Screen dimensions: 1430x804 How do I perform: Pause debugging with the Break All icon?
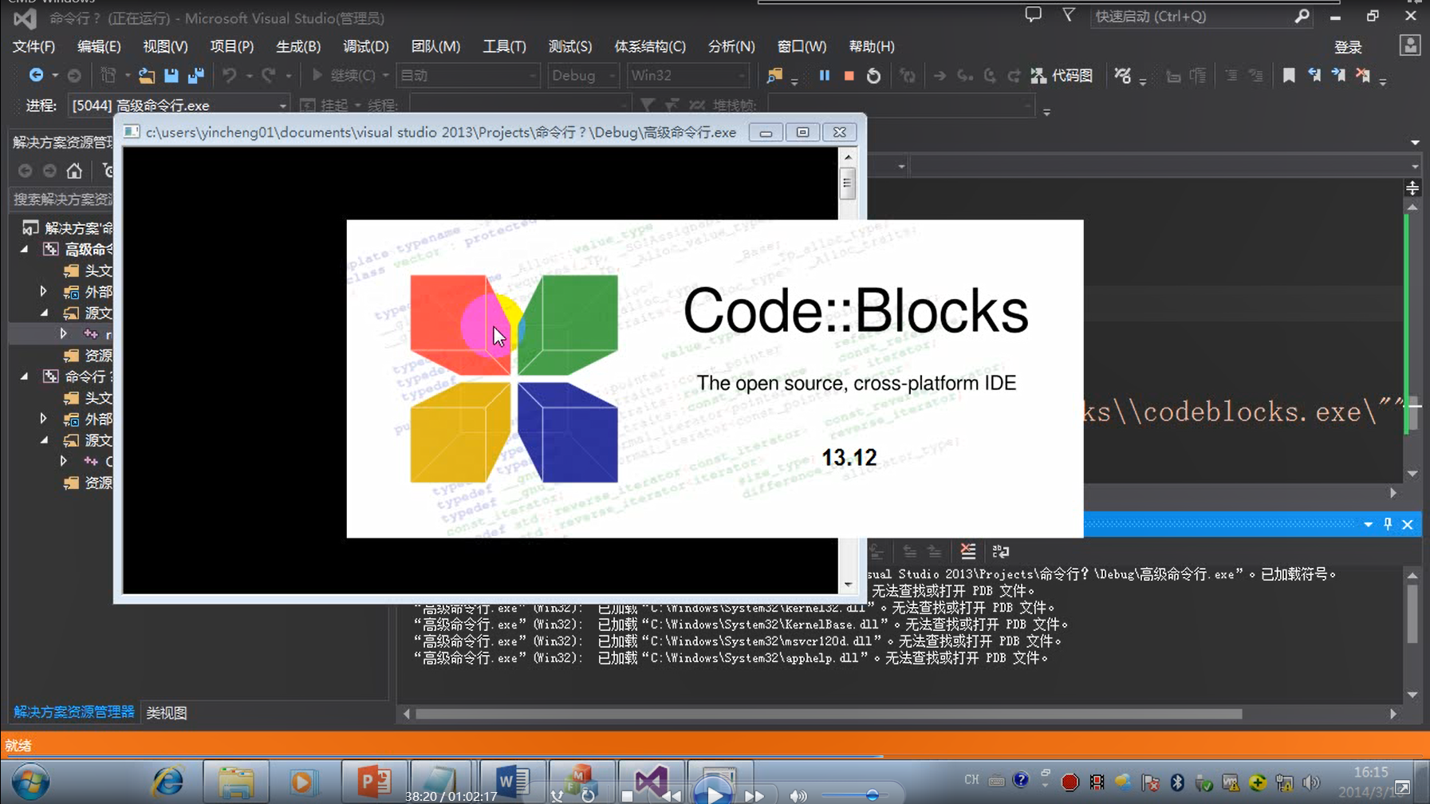(824, 76)
